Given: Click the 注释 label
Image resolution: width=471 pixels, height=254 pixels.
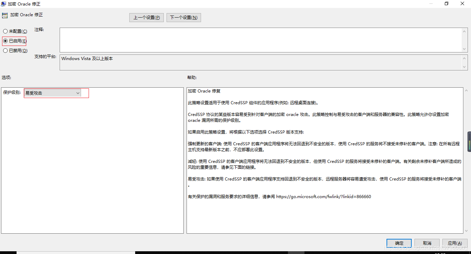Looking at the screenshot, I should (39, 30).
